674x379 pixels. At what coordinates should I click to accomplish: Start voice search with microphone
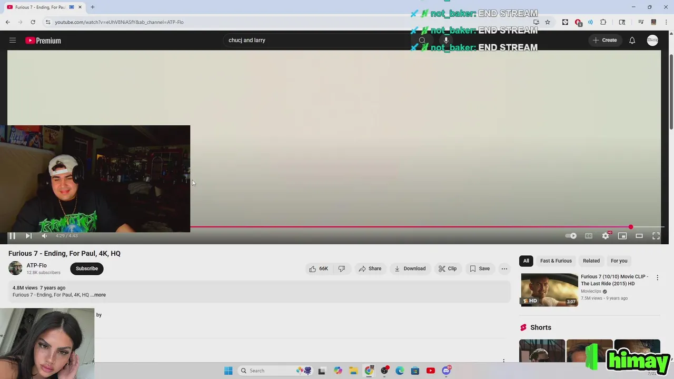click(446, 40)
